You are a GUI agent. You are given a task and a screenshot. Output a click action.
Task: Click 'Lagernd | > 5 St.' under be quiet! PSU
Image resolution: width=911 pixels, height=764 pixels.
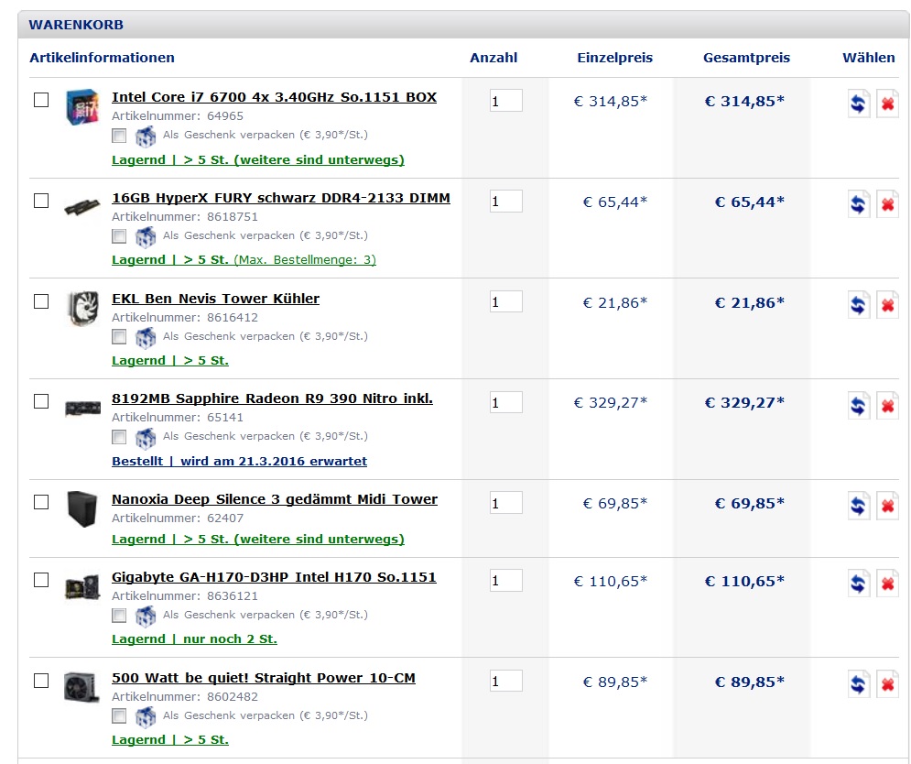(170, 739)
